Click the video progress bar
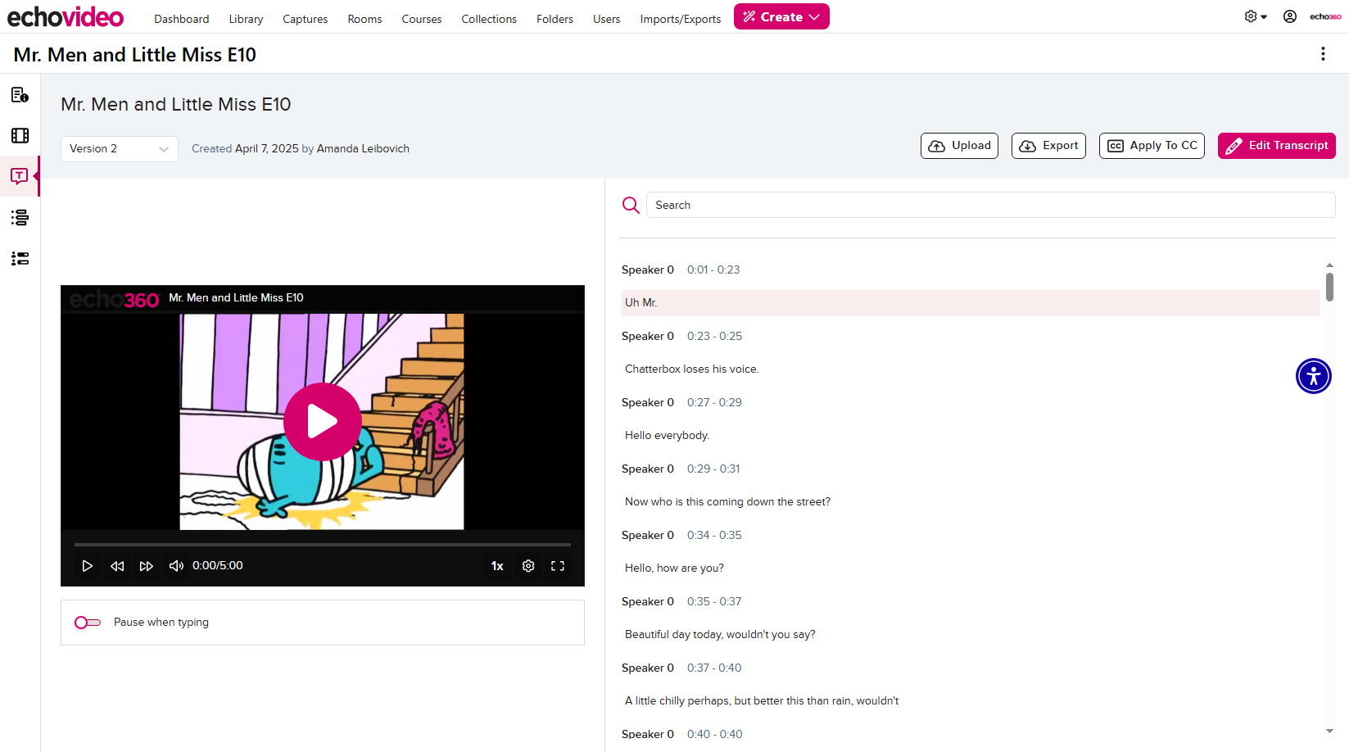Screen dimensions: 1349x752 click(323, 544)
